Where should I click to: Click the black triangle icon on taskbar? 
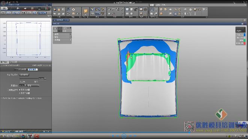point(30,136)
